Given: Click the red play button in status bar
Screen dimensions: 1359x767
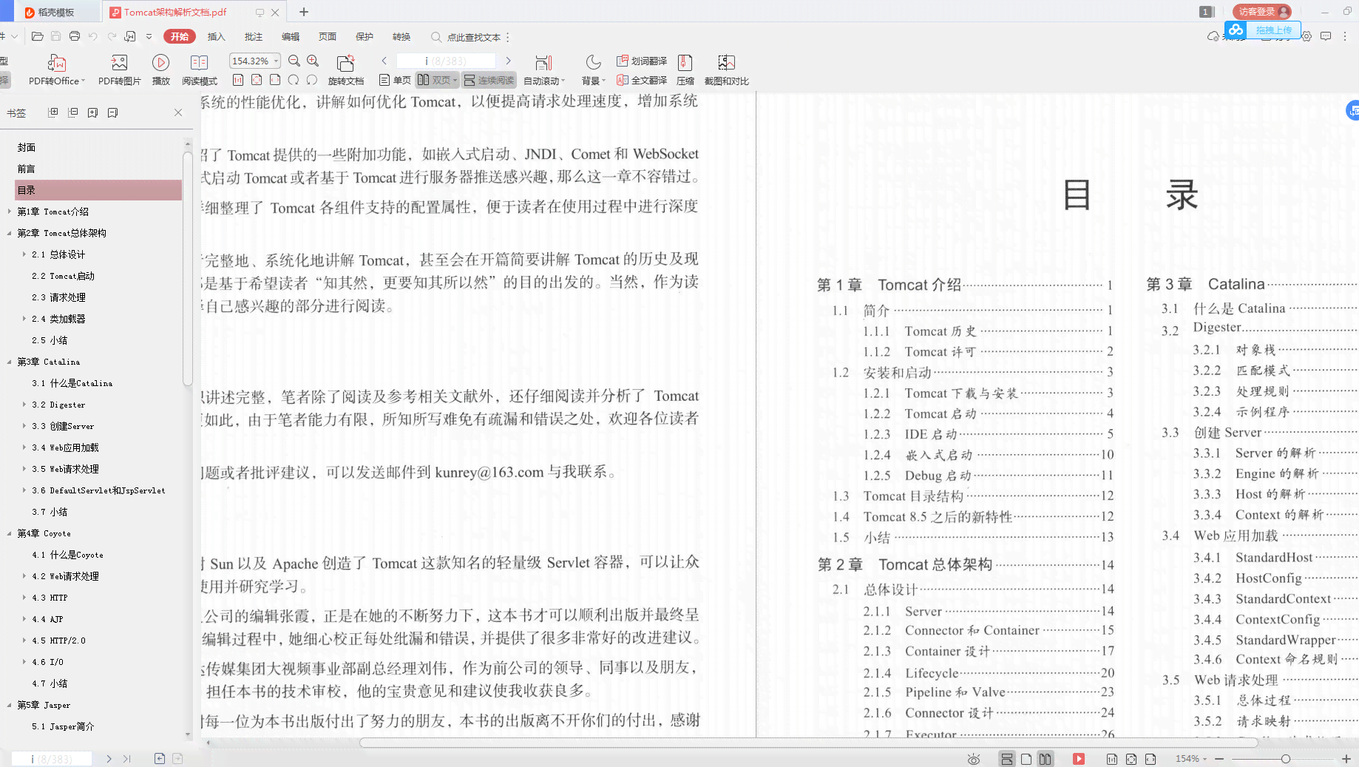Looking at the screenshot, I should pyautogui.click(x=1079, y=759).
